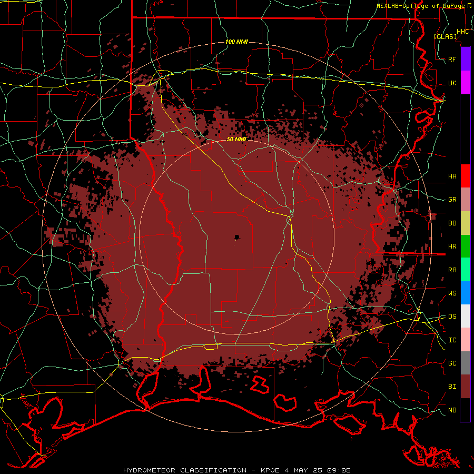Click the GR legend label
The height and width of the screenshot is (474, 474).
pyautogui.click(x=452, y=200)
